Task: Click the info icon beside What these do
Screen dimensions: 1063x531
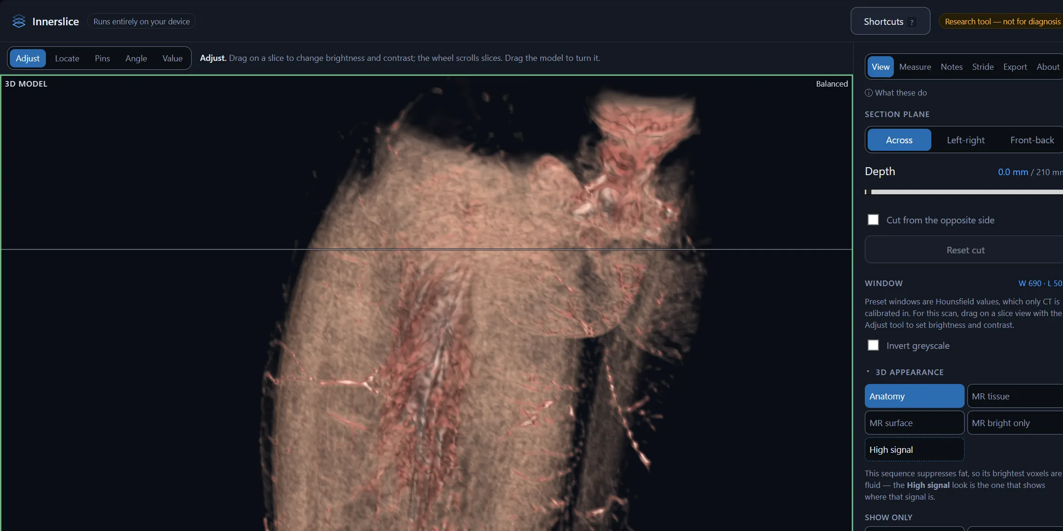Action: click(x=869, y=93)
